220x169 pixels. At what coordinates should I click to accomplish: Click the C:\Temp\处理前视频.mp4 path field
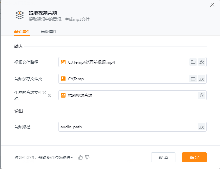tap(126, 62)
